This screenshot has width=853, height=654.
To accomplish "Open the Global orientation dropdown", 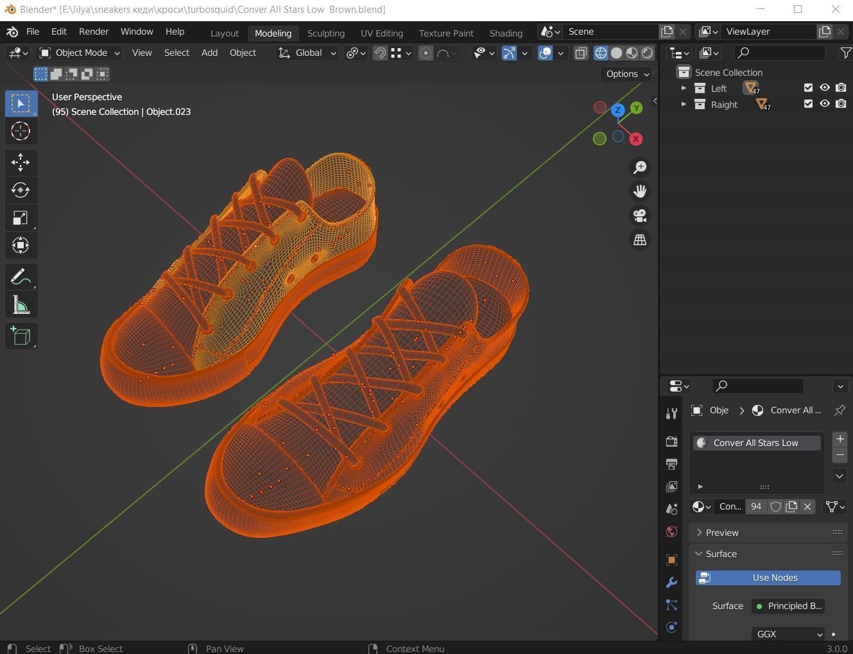I will click(x=307, y=53).
